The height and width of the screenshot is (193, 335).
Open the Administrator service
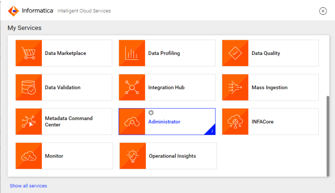tap(164, 122)
